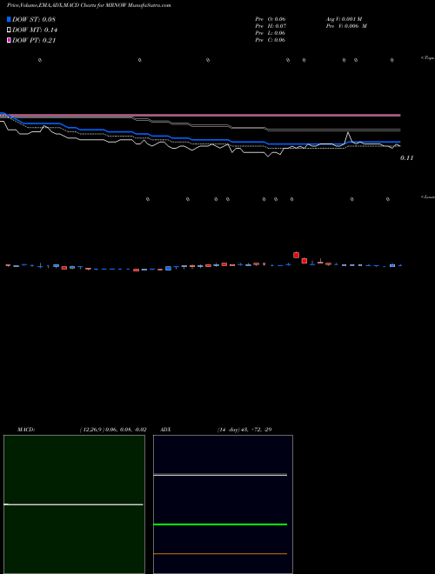The image size is (435, 574).
Task: Click the magenta DOW PT legend swatch
Action: (x=10, y=41)
